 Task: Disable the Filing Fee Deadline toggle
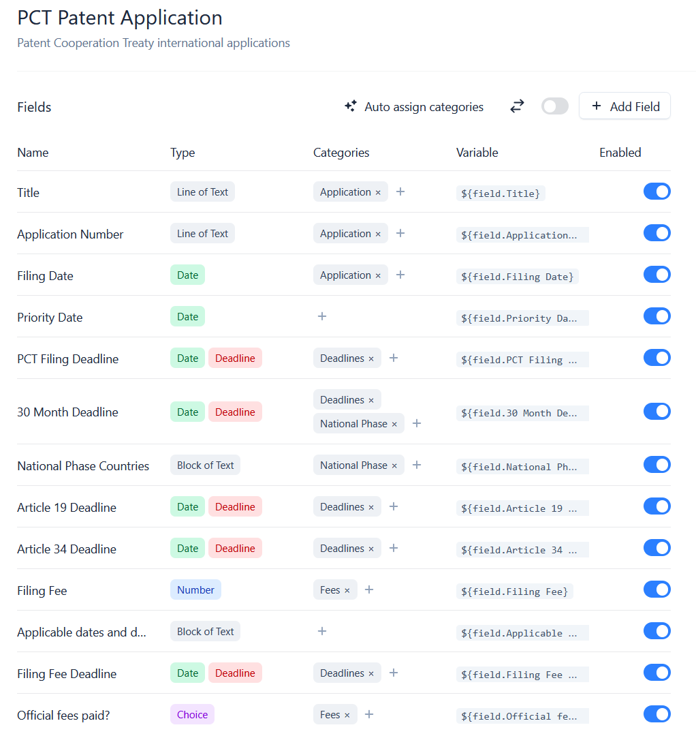click(x=657, y=673)
